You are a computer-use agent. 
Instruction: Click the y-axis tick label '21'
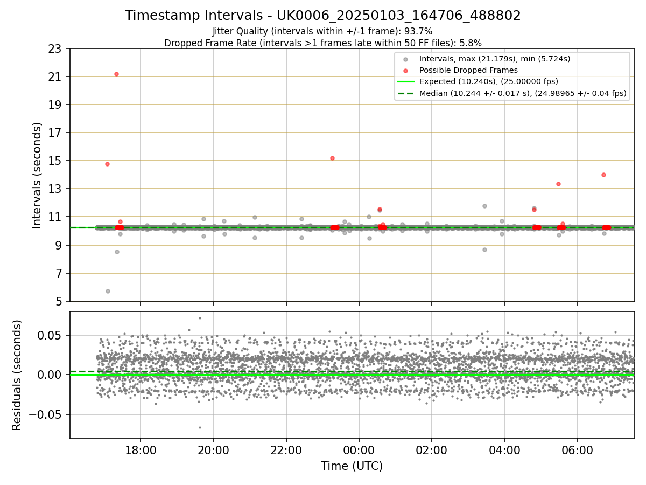[55, 77]
